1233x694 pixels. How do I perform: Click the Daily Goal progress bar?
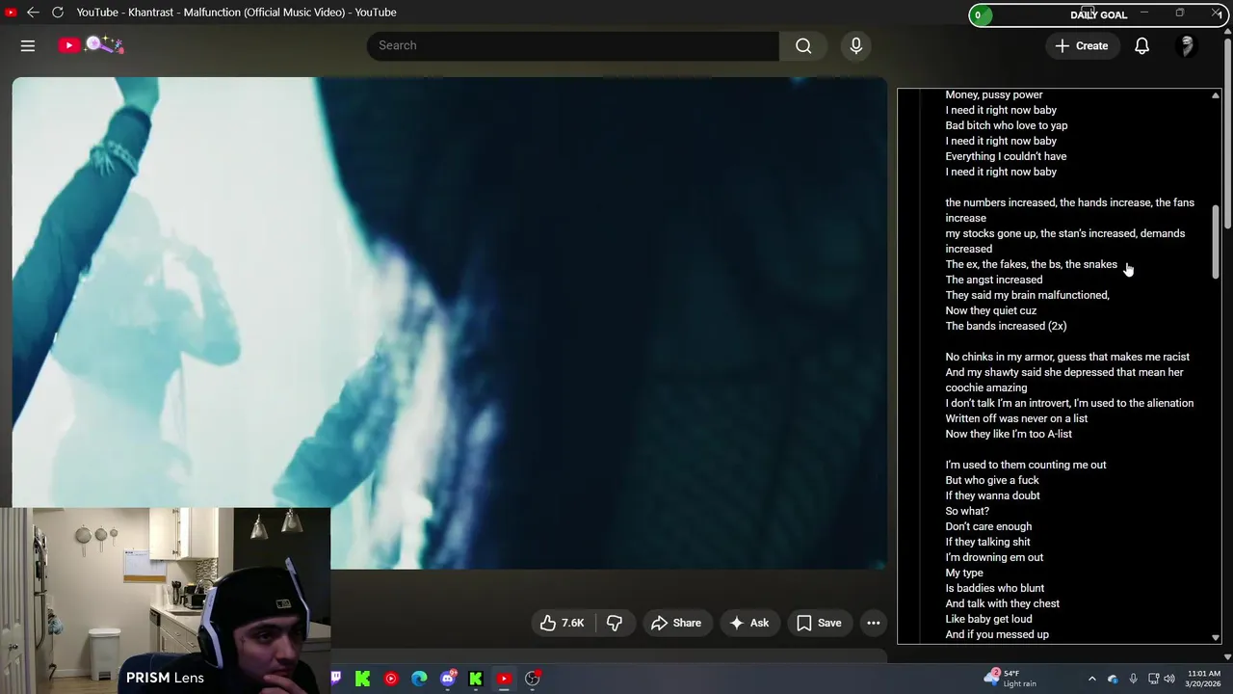coord(1098,14)
